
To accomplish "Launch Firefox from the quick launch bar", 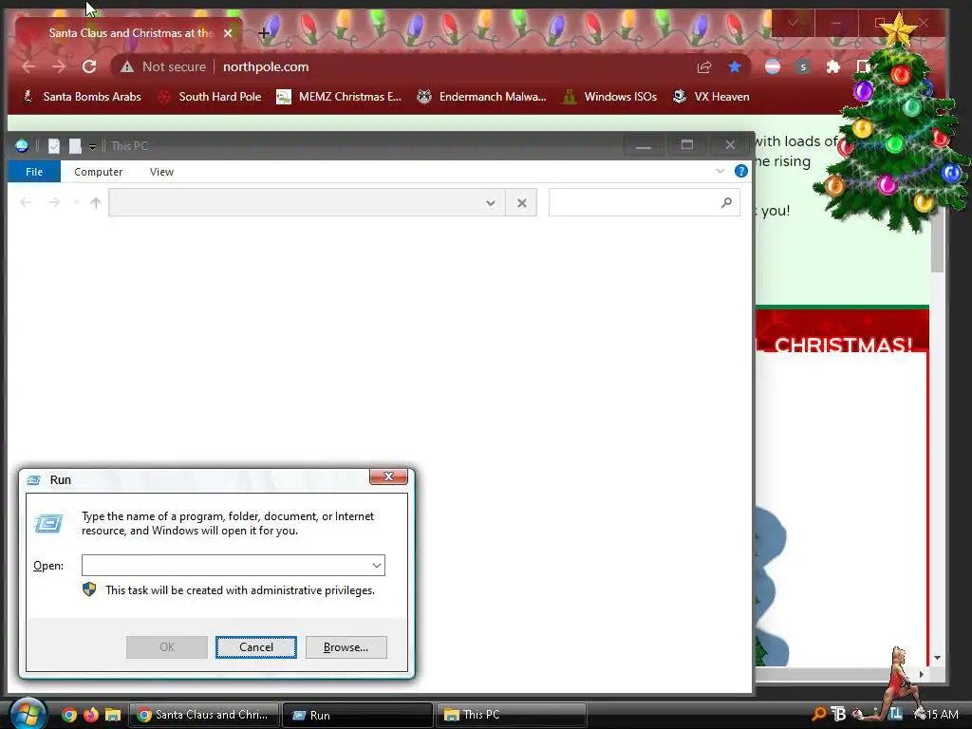I will pos(90,715).
